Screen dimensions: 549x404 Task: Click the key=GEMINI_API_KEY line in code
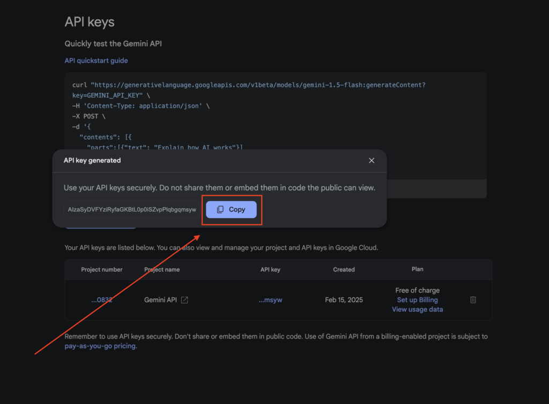[x=111, y=95]
